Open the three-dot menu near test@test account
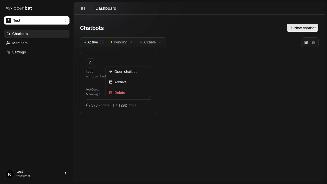The height and width of the screenshot is (184, 327). pyautogui.click(x=65, y=174)
